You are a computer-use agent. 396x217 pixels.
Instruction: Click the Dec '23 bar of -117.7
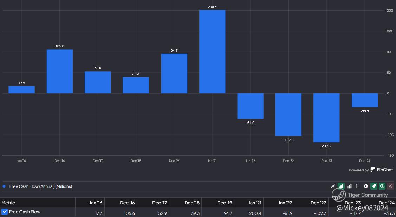click(326, 118)
